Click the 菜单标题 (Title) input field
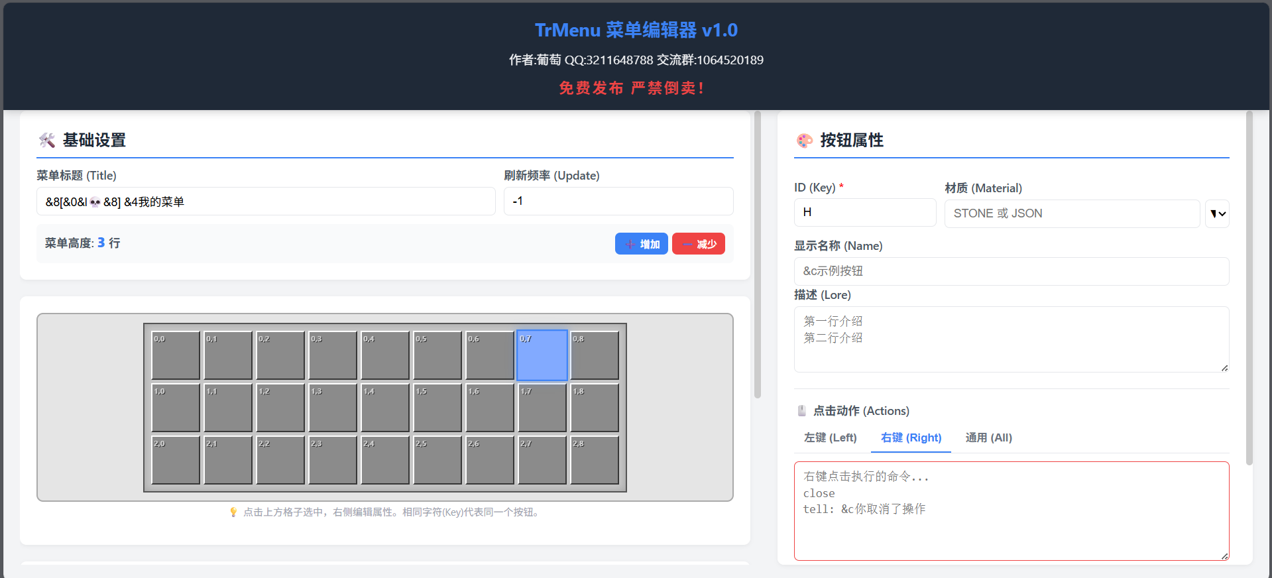1272x578 pixels. pyautogui.click(x=266, y=202)
